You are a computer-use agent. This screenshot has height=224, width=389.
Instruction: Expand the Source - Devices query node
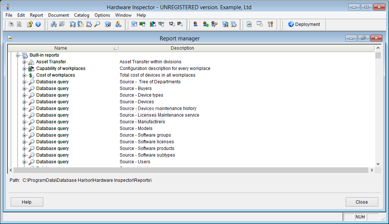(x=24, y=102)
